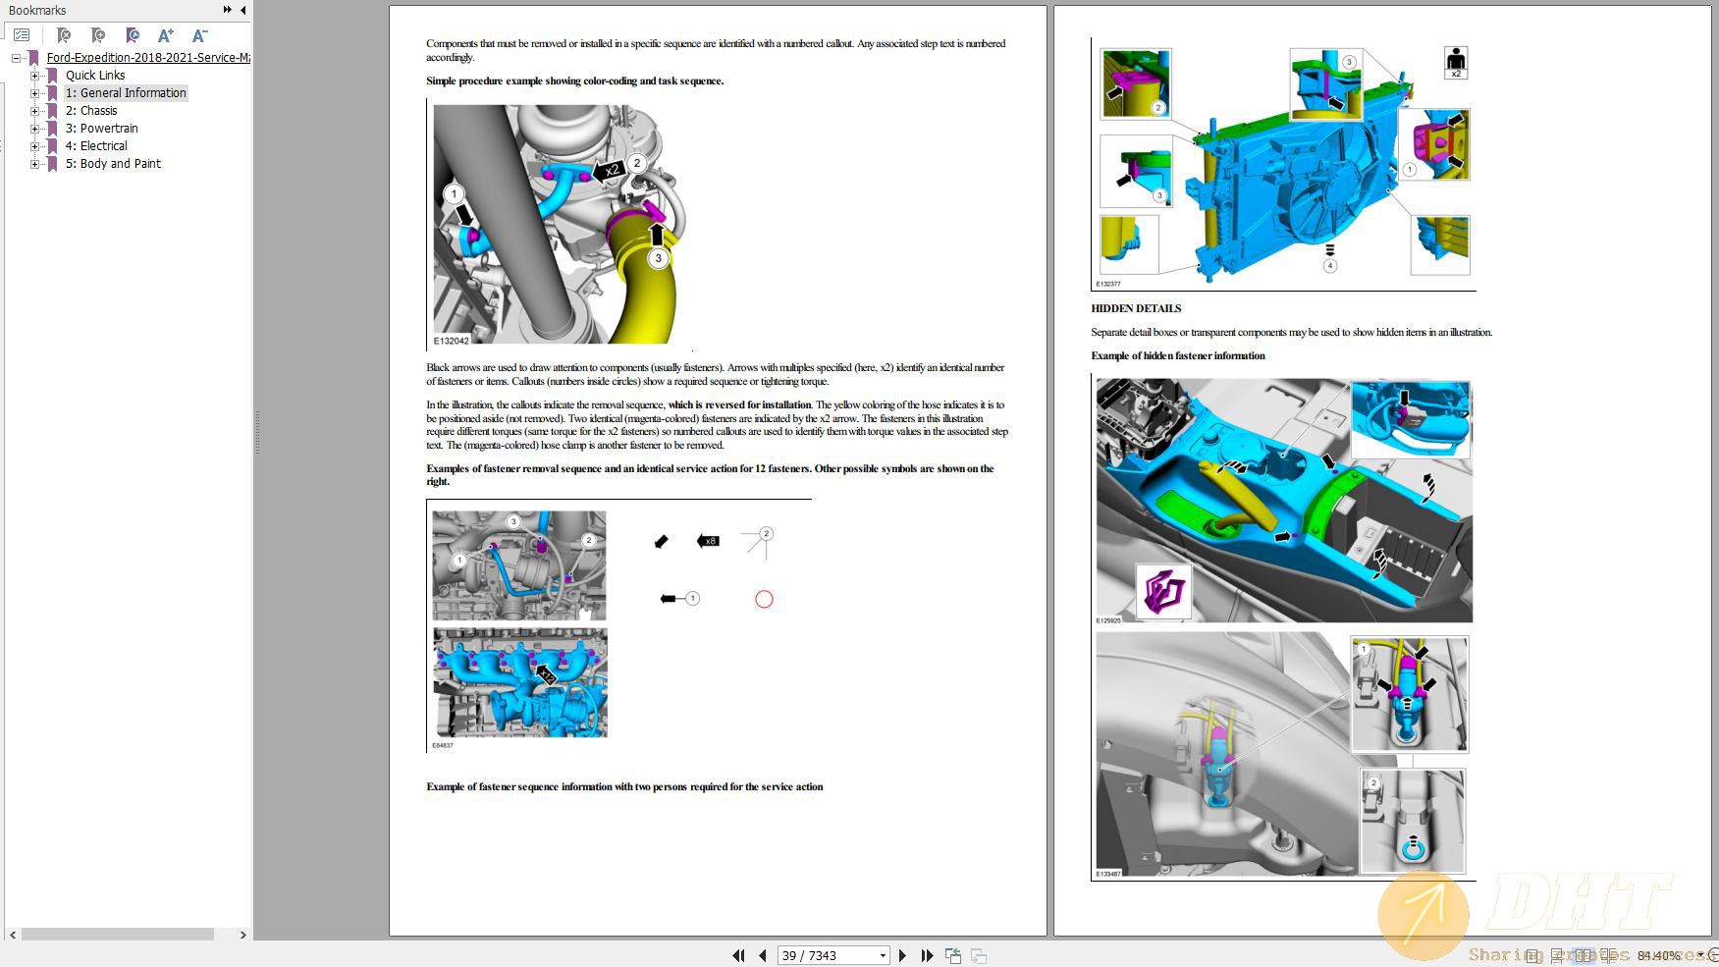1719x967 pixels.
Task: Increase bookmark font size with A+ icon
Action: [x=166, y=35]
